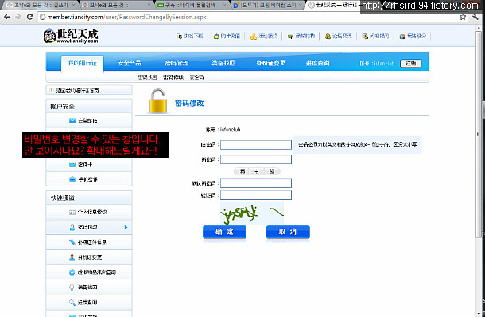Click the 购卡充值 card recharge icon

216,37
